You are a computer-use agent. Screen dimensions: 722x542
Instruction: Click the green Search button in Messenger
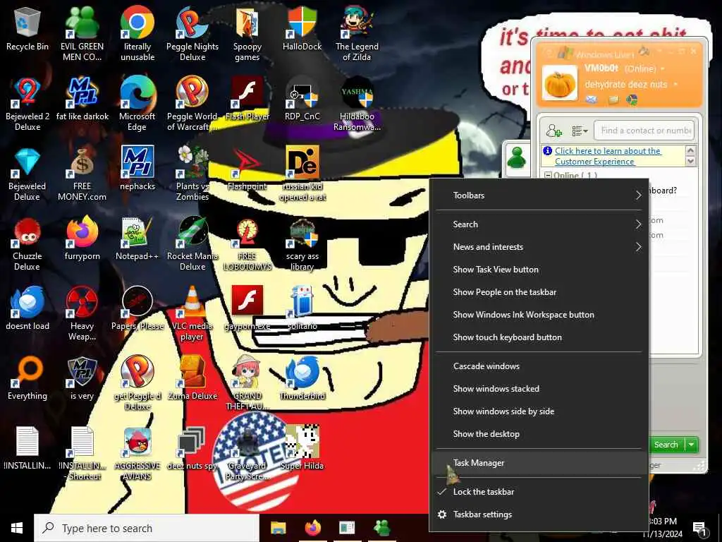[666, 445]
